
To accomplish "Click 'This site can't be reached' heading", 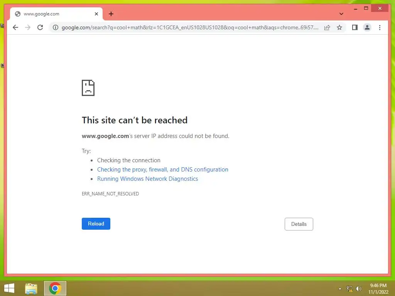I will pyautogui.click(x=135, y=120).
